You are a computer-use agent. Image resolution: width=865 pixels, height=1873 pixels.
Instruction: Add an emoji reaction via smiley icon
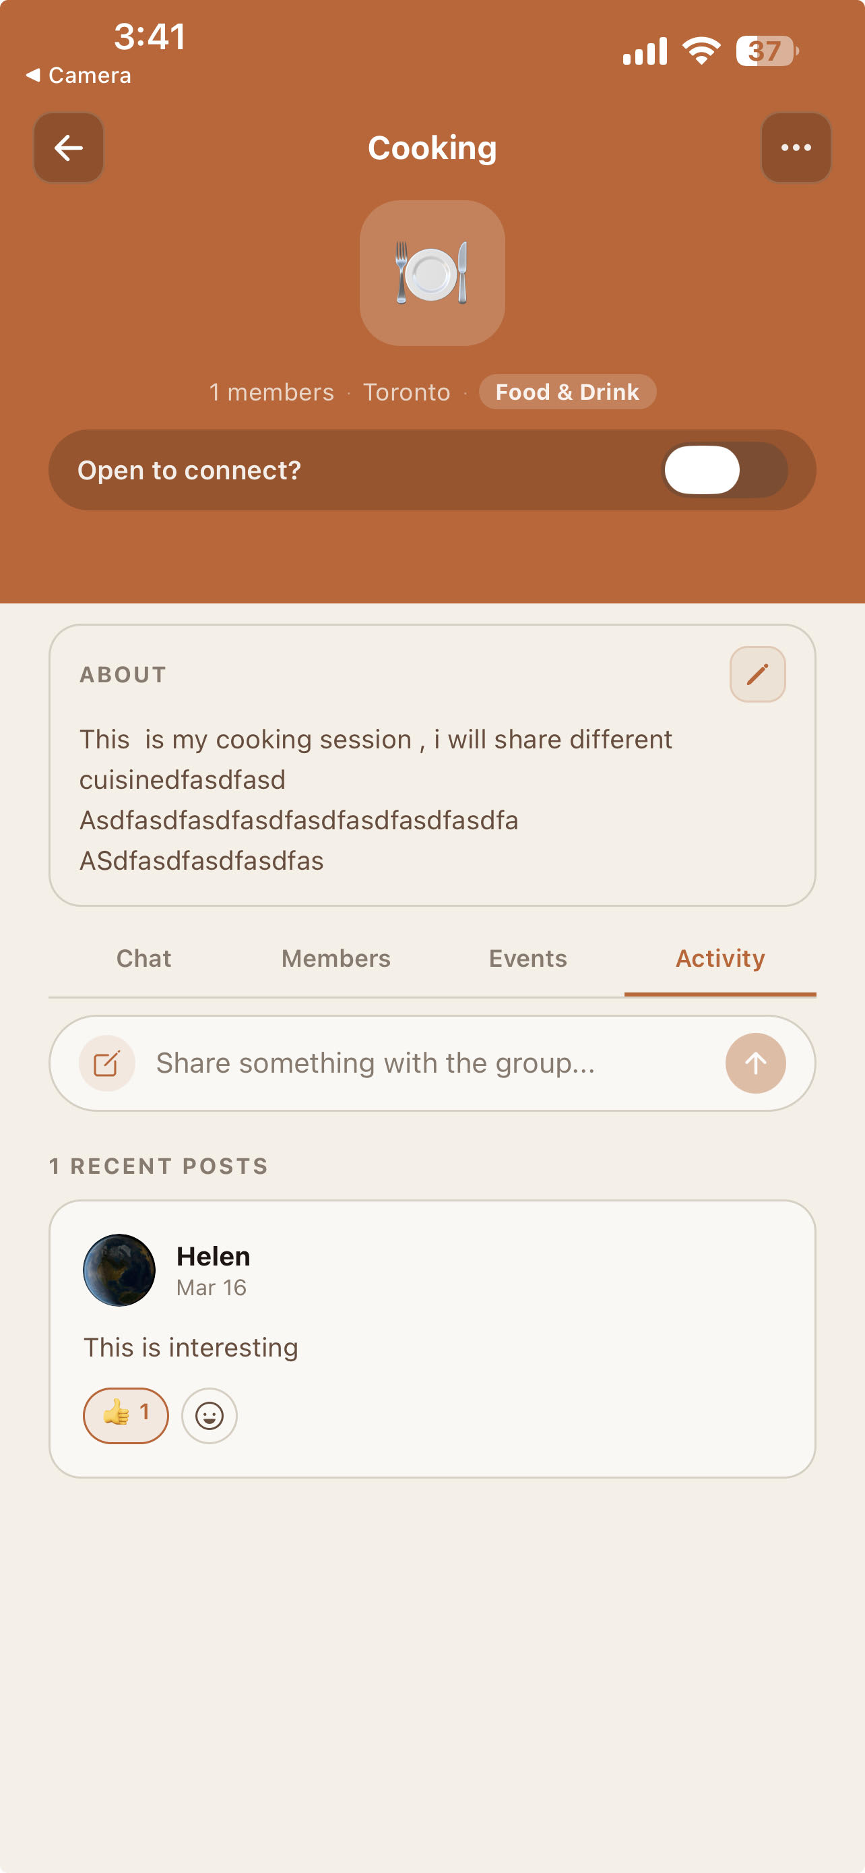pyautogui.click(x=209, y=1415)
